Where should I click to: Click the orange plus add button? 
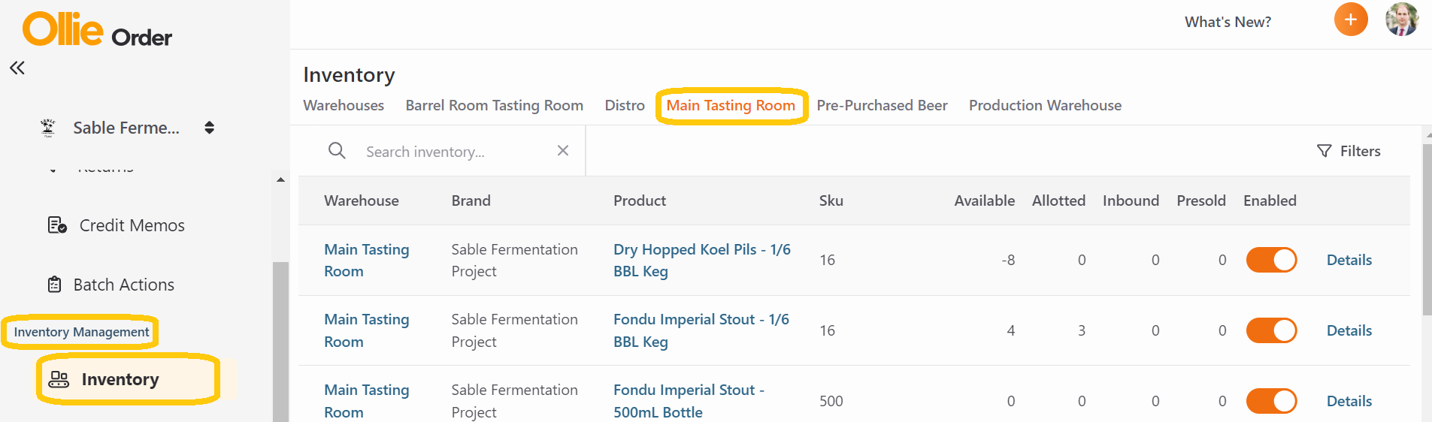click(x=1351, y=20)
